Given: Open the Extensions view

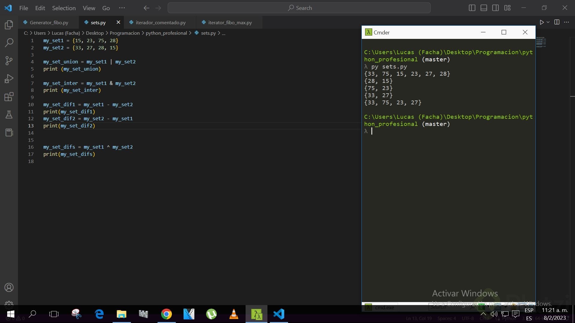Looking at the screenshot, I should point(9,97).
